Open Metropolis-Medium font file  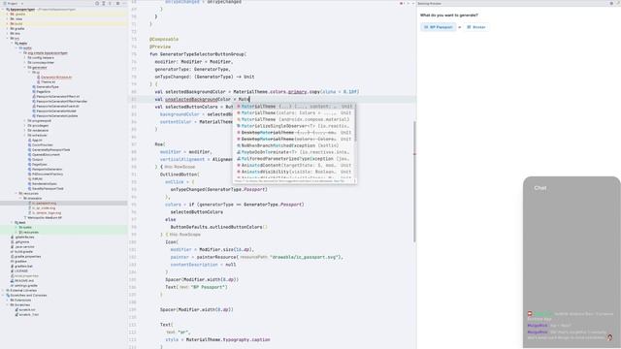coord(43,217)
